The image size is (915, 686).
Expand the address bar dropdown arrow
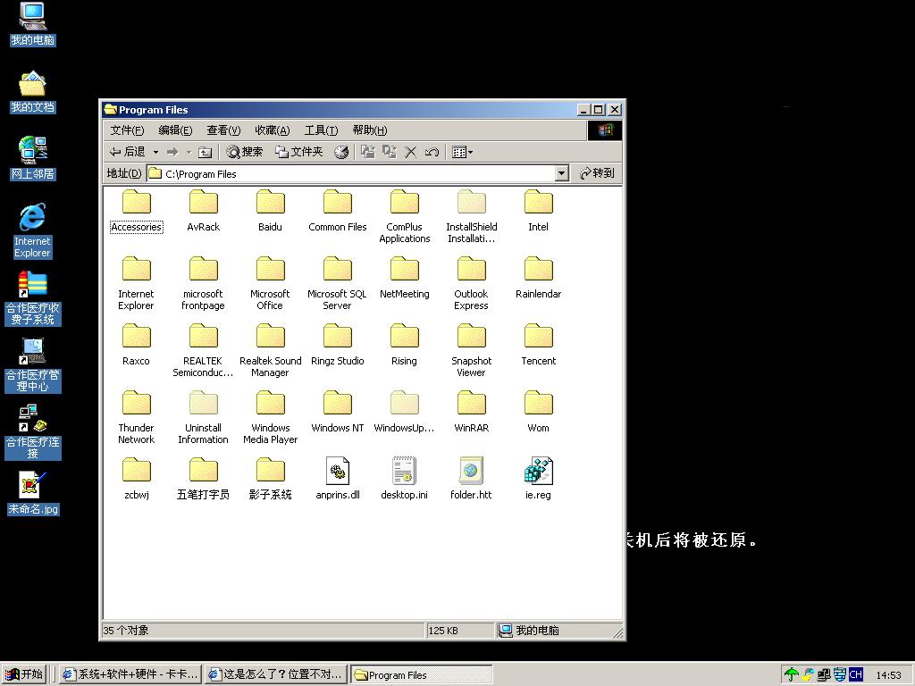(561, 173)
